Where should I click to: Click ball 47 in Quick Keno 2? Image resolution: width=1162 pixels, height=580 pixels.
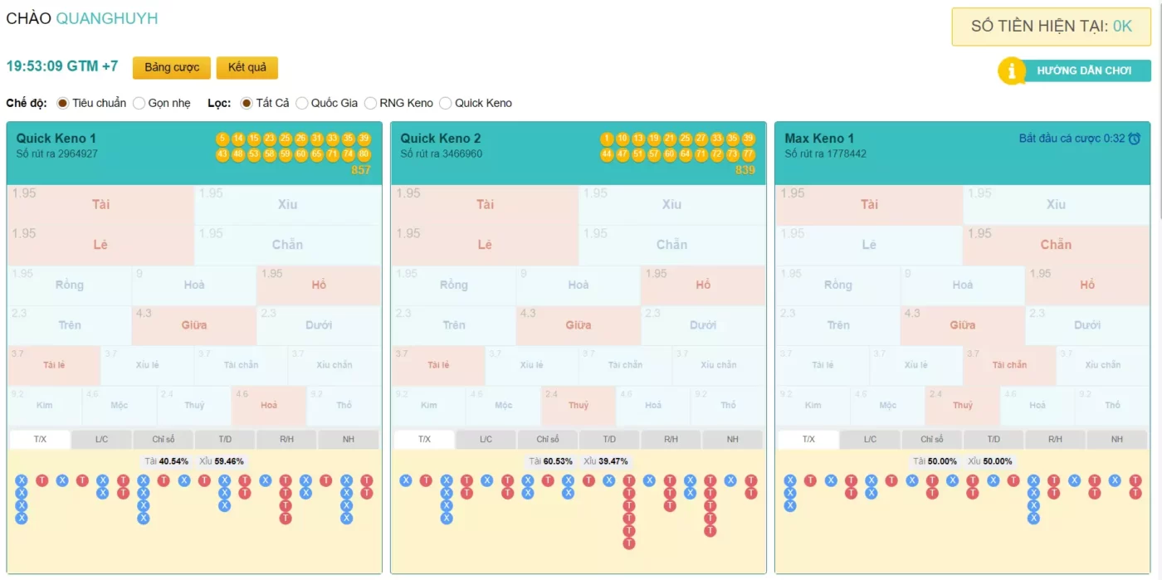click(622, 154)
